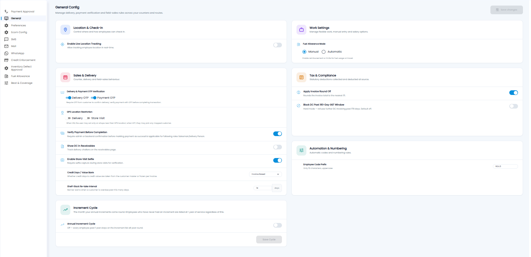Click the Block DC Past 180-Day icon
Image resolution: width=531 pixels, height=257 pixels.
tap(298, 105)
